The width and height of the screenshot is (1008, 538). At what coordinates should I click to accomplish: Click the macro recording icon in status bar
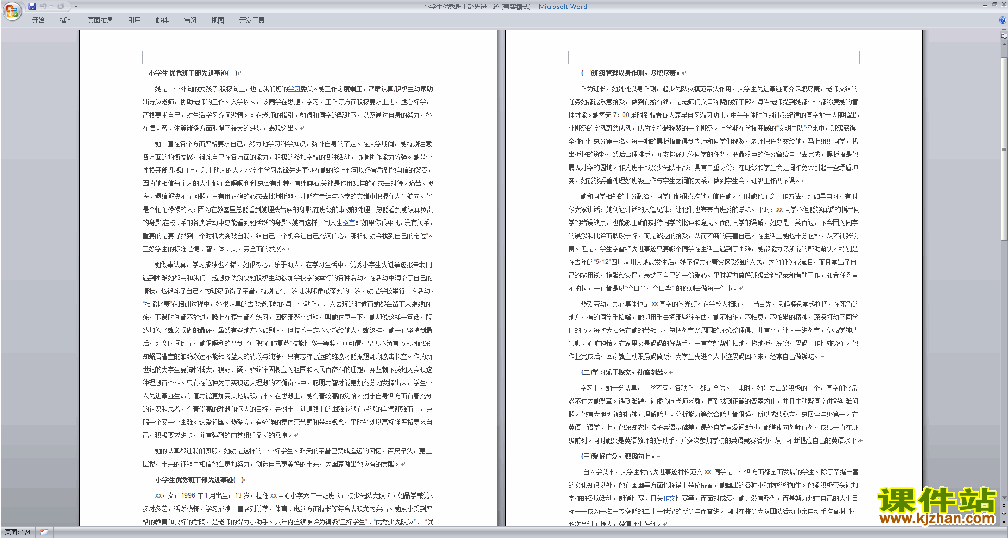(x=45, y=532)
